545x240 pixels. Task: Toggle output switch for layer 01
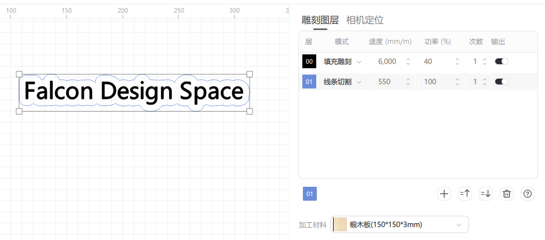501,82
